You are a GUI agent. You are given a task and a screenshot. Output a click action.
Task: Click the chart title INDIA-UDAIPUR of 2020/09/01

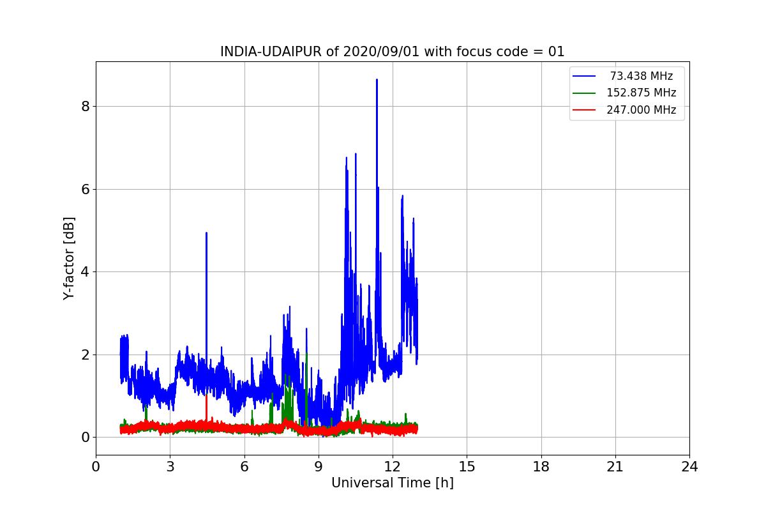(x=393, y=52)
